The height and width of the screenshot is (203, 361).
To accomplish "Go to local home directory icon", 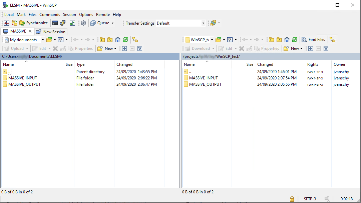I will [118, 40].
